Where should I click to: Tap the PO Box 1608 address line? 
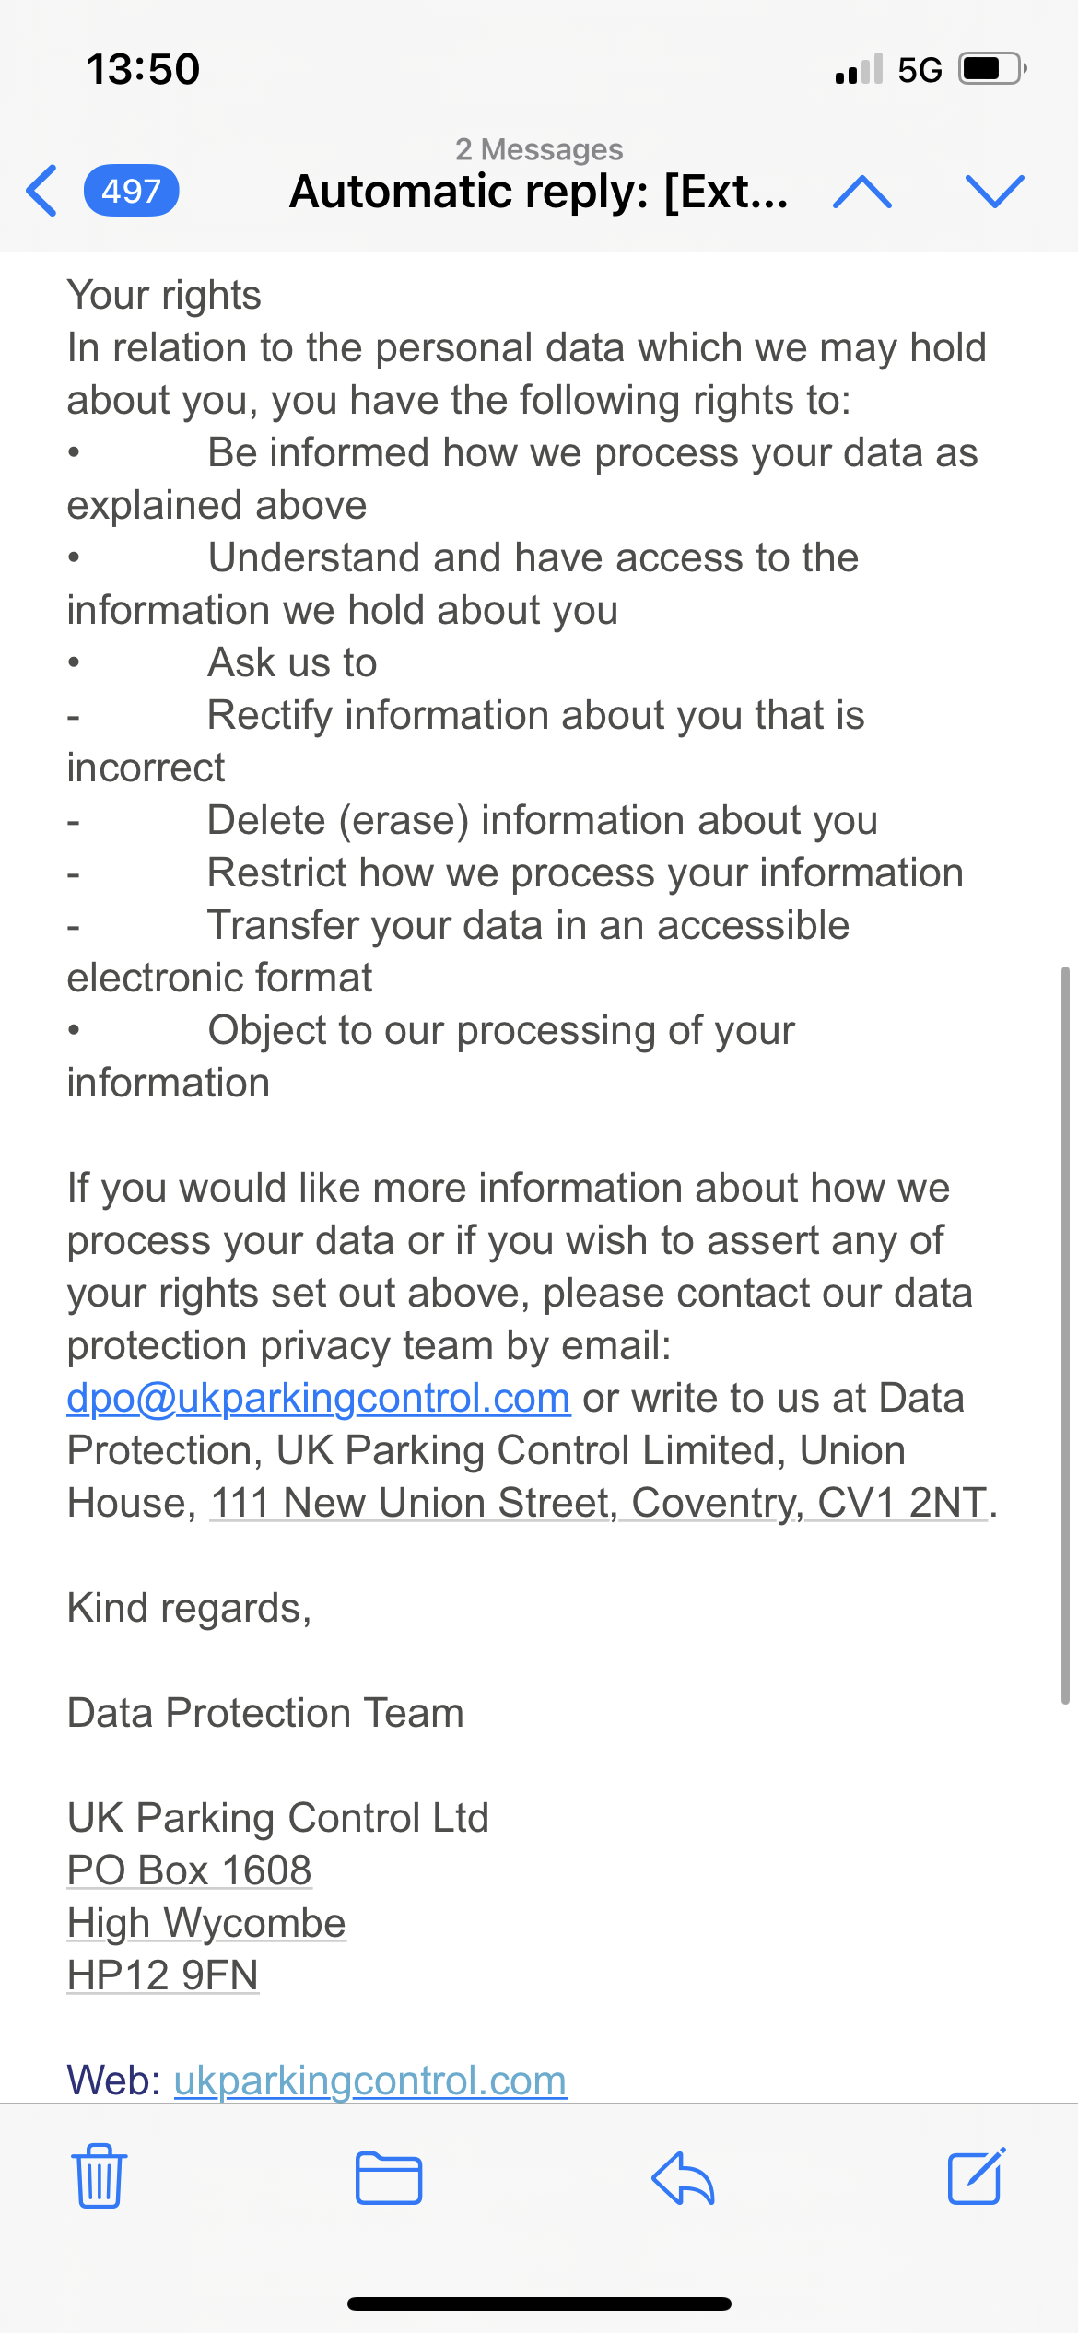point(190,1870)
